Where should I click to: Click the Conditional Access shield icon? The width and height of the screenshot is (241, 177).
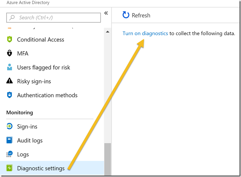pos(9,39)
